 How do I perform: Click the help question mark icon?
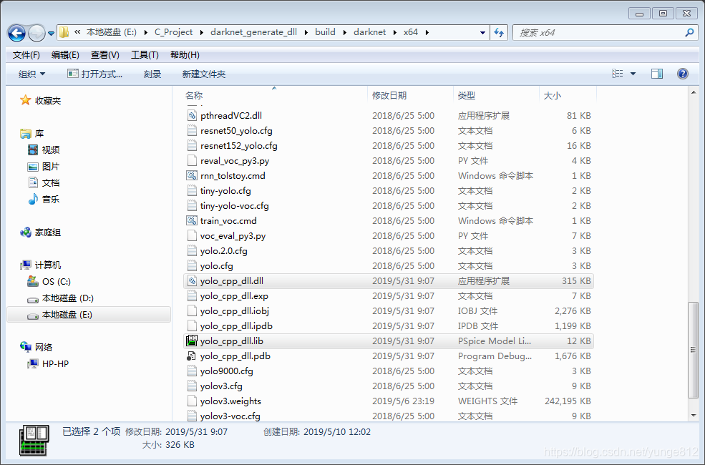[x=683, y=74]
